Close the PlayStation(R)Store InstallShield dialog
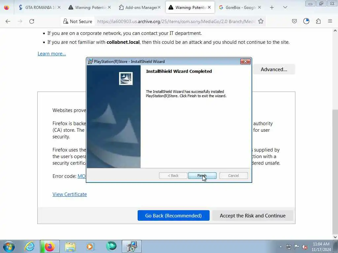The image size is (338, 253). coord(245,62)
